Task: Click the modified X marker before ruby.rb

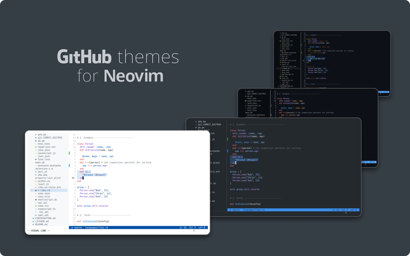Action: click(x=39, y=190)
